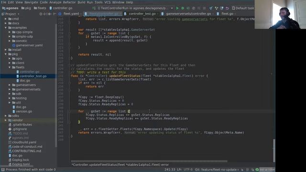Click the VCS update project icon
The image size is (306, 172).
[x=211, y=8]
